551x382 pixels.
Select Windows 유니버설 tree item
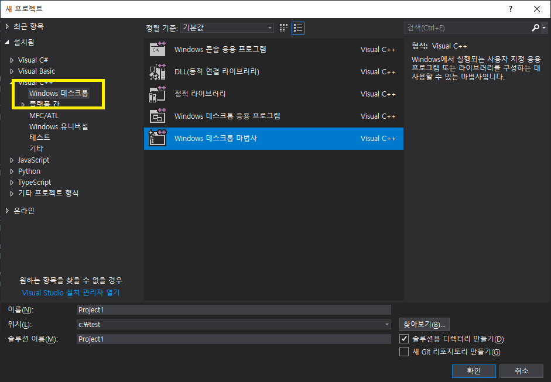(x=59, y=126)
